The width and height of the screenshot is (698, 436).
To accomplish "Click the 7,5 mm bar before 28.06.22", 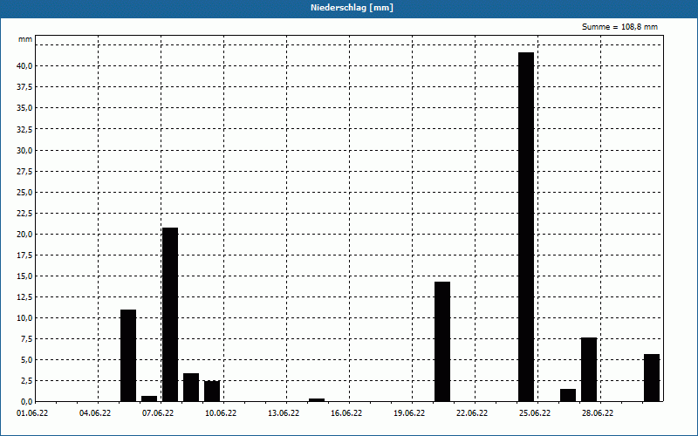I will (x=589, y=370).
